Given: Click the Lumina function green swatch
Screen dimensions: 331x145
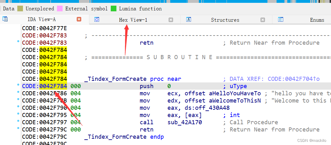Looking at the screenshot, I should coord(114,9).
